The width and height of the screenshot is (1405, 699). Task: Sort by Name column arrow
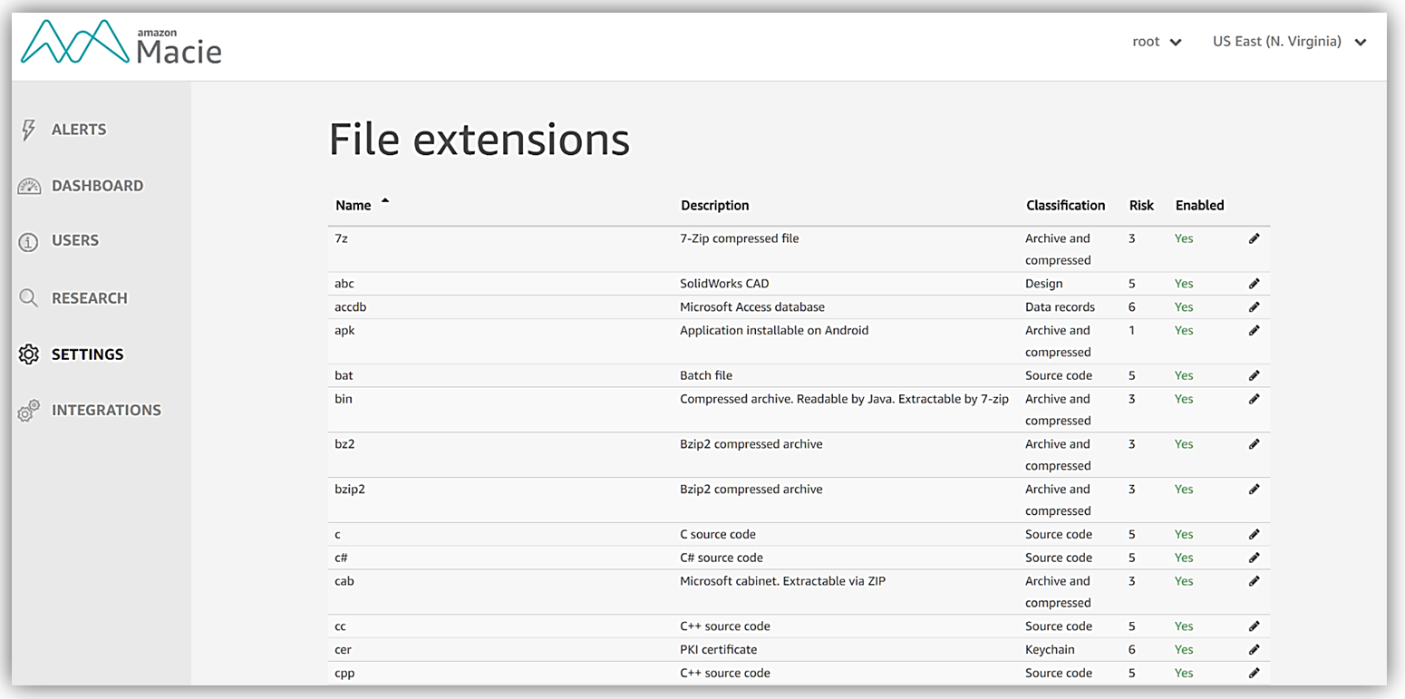pos(385,201)
